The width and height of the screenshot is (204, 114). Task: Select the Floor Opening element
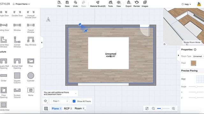click(x=4, y=92)
